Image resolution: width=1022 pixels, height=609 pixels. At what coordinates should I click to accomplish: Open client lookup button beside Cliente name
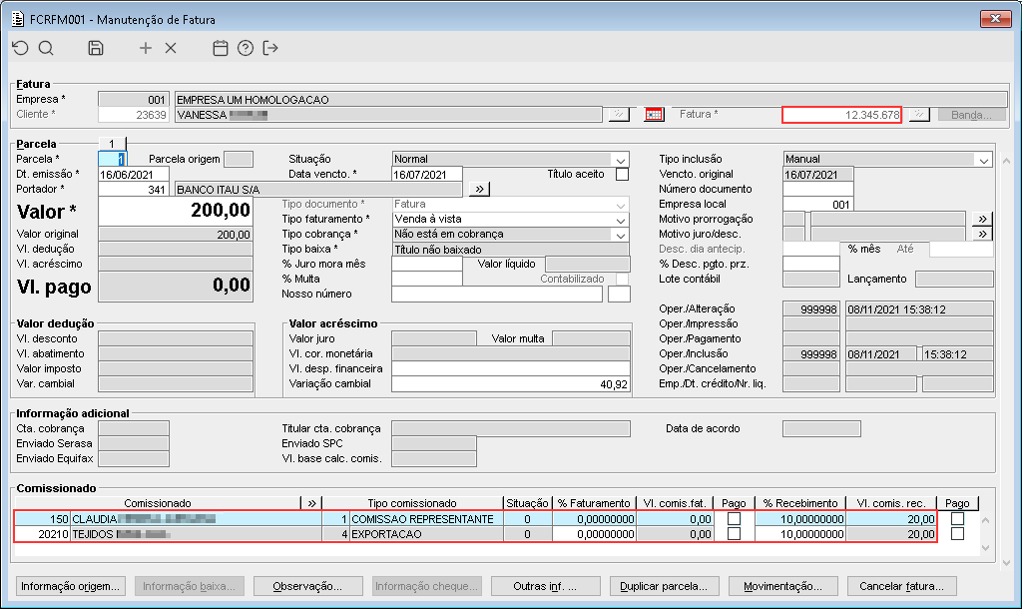tap(619, 115)
